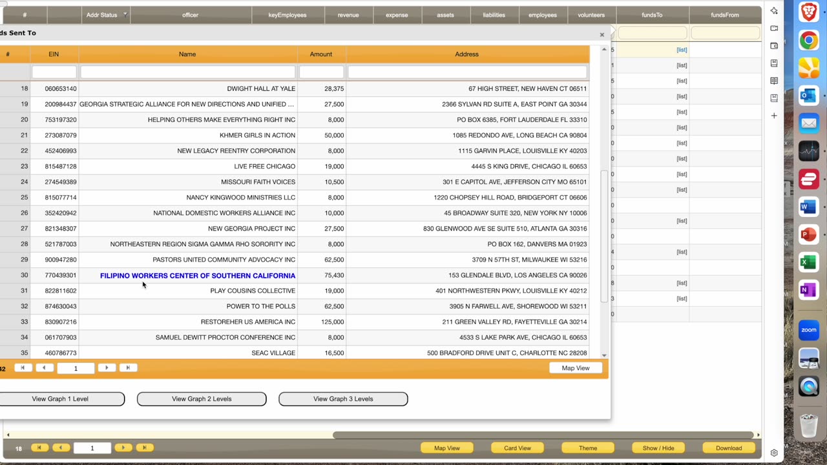Switch to Card View

[518, 448]
